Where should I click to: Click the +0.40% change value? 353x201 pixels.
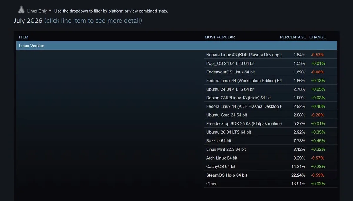318,106
